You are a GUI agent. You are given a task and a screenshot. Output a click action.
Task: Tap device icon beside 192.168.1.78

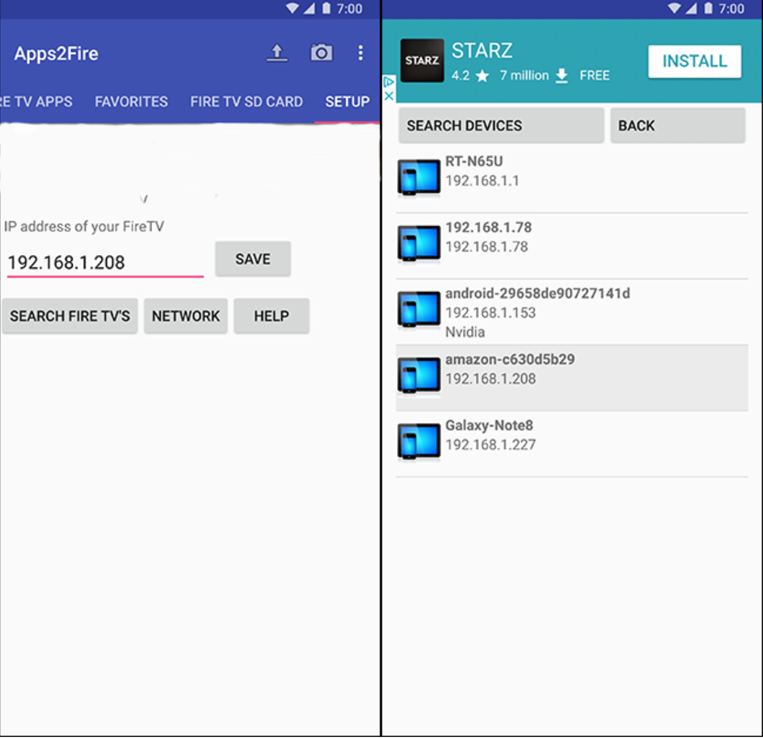point(419,243)
